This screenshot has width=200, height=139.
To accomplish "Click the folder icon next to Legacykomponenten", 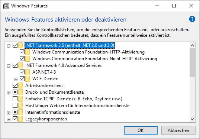I will point(20,119).
